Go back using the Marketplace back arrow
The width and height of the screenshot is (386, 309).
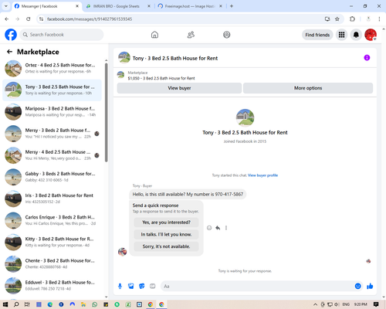9,52
